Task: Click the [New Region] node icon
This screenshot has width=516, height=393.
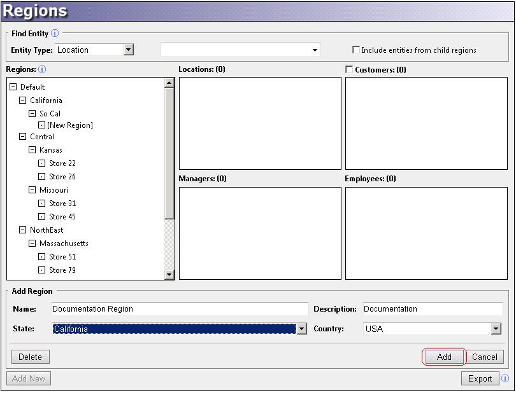Action: pos(42,125)
